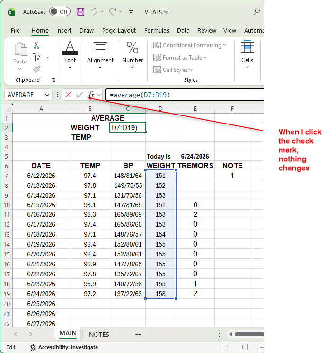Toggle the AutoSave switch
The height and width of the screenshot is (353, 336).
[60, 12]
